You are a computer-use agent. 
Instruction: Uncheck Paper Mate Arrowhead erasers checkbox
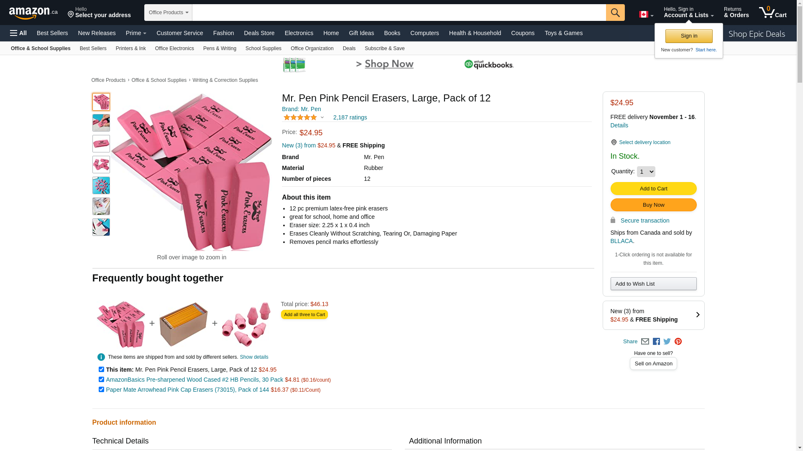click(x=101, y=390)
